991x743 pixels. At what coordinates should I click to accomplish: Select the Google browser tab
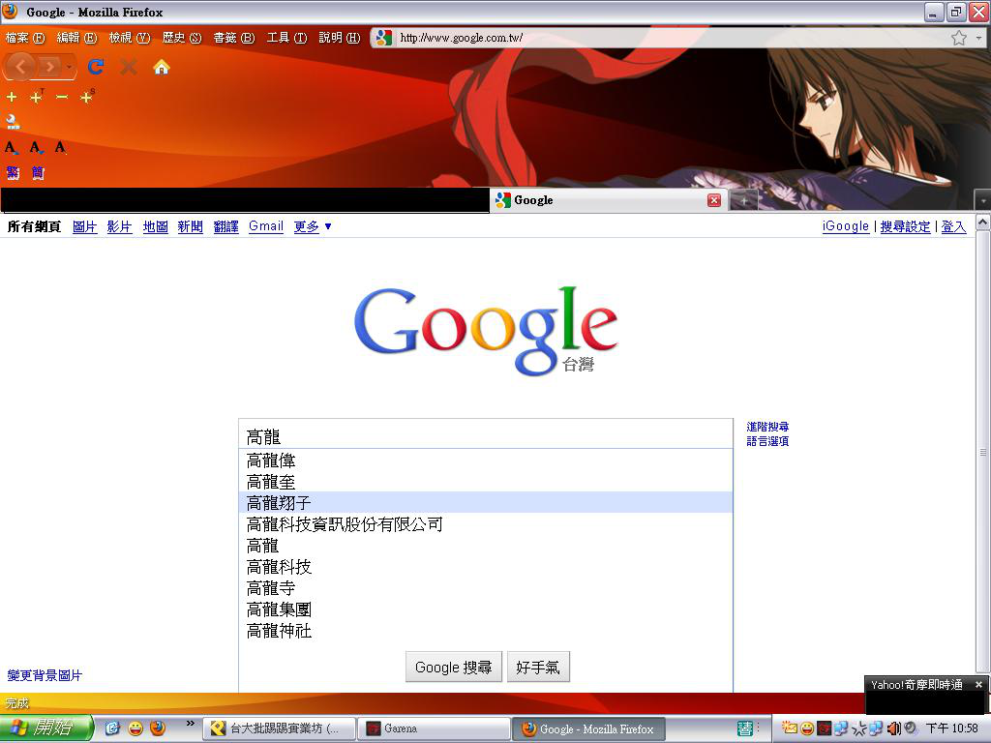[x=608, y=200]
